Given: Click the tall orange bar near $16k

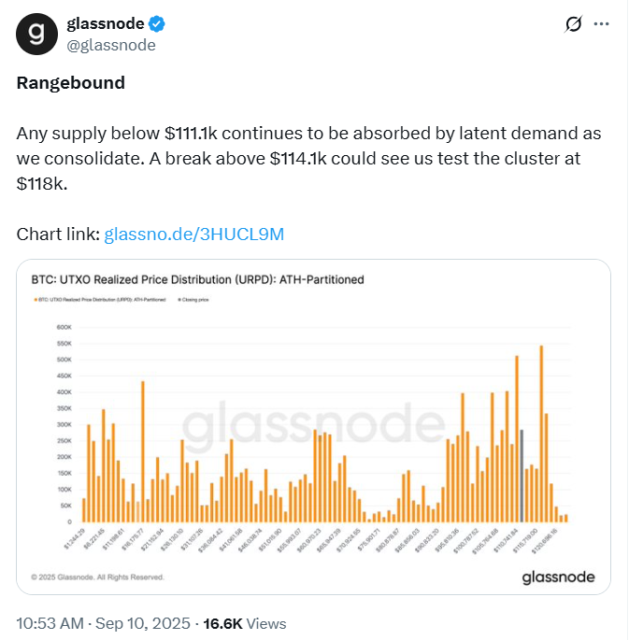Looking at the screenshot, I should tap(142, 450).
